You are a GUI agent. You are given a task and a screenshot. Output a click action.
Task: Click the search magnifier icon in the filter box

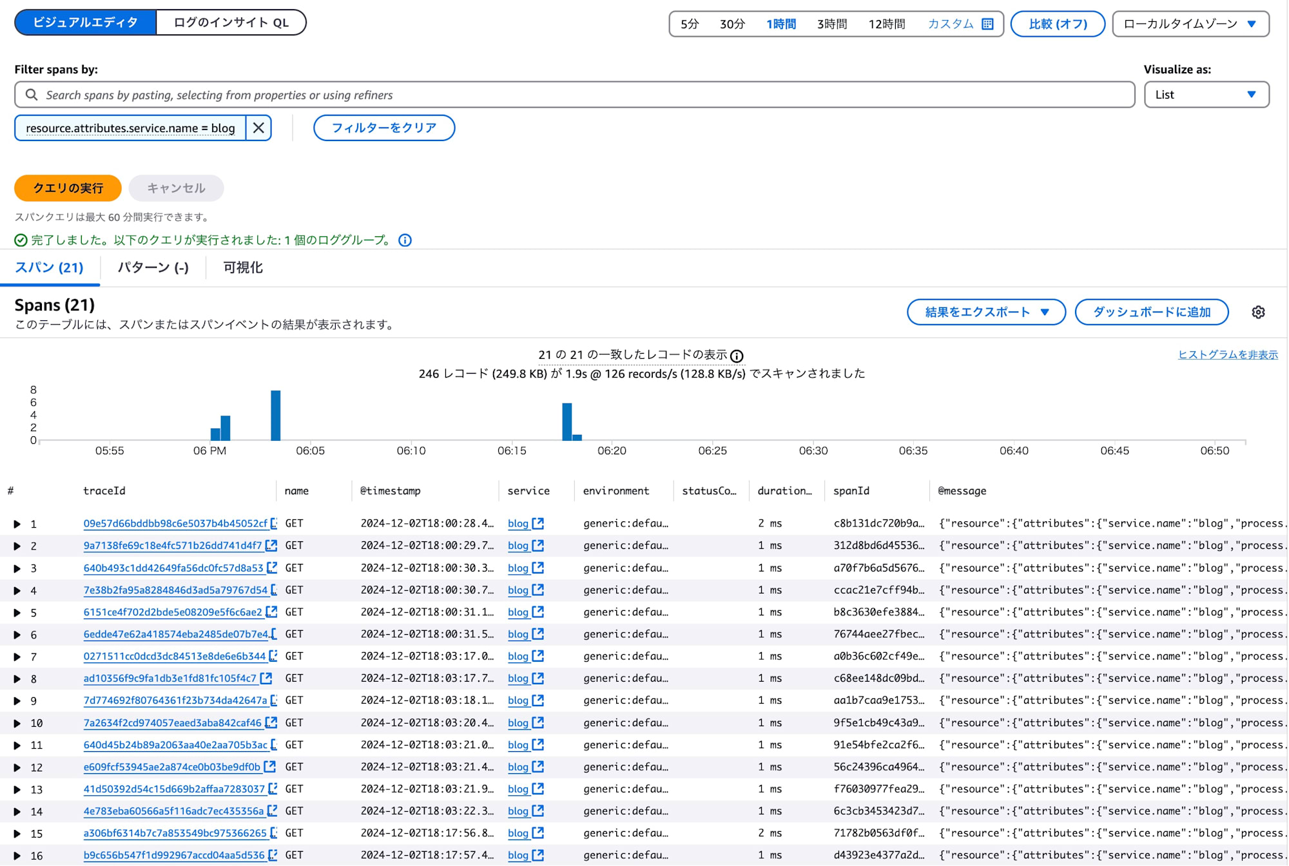(x=31, y=95)
